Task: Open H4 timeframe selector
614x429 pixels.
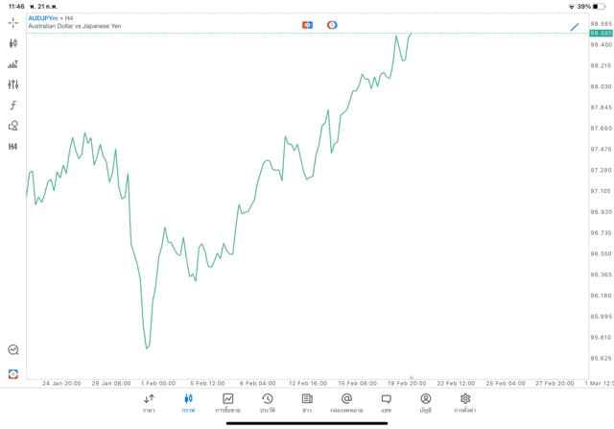Action: [12, 146]
